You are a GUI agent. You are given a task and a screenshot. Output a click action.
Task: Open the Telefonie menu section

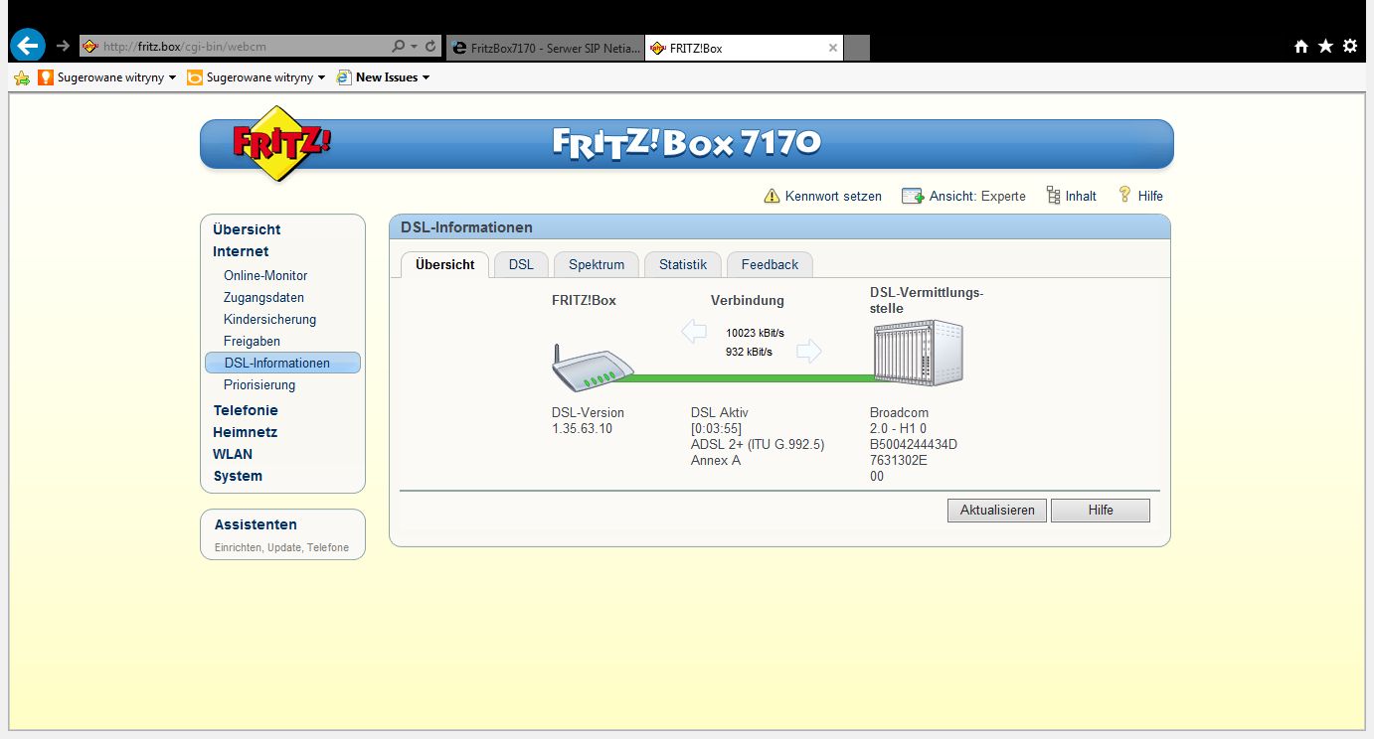pyautogui.click(x=246, y=410)
